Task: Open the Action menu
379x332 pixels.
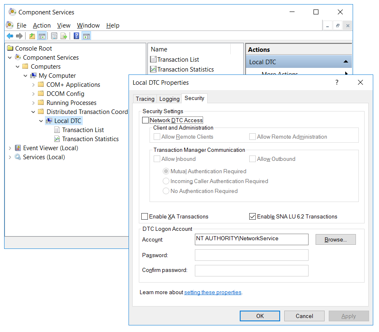Action: pos(42,26)
